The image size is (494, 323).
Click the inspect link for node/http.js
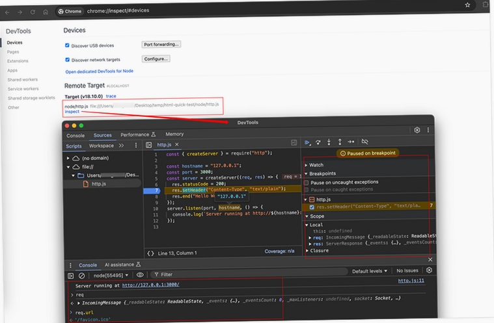coord(72,112)
